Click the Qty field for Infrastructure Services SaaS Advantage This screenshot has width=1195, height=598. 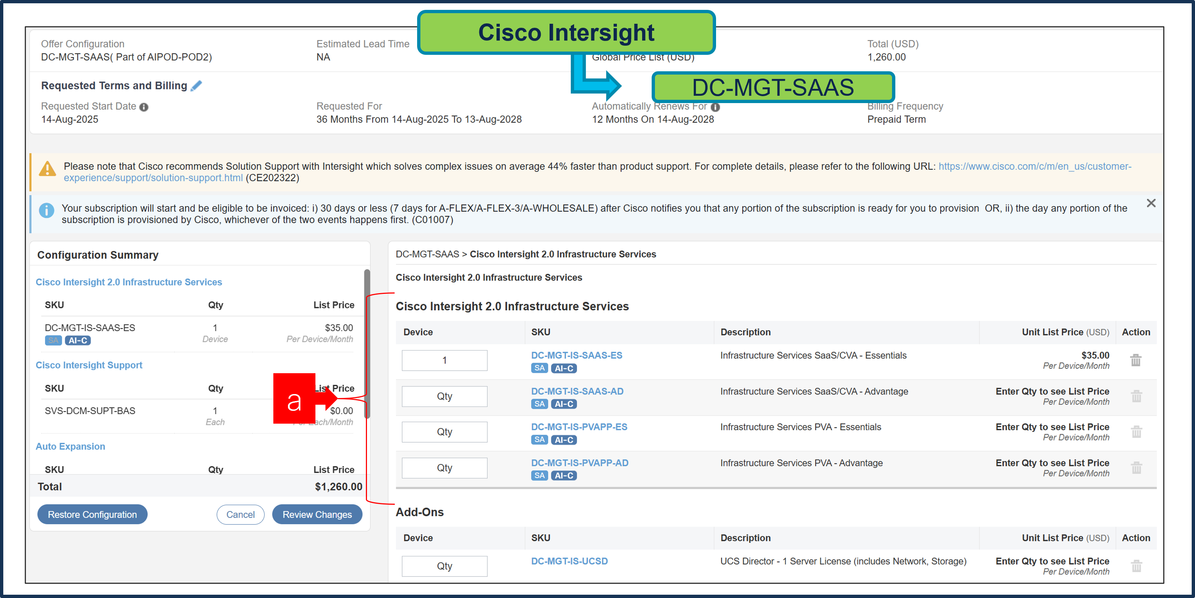click(x=444, y=396)
